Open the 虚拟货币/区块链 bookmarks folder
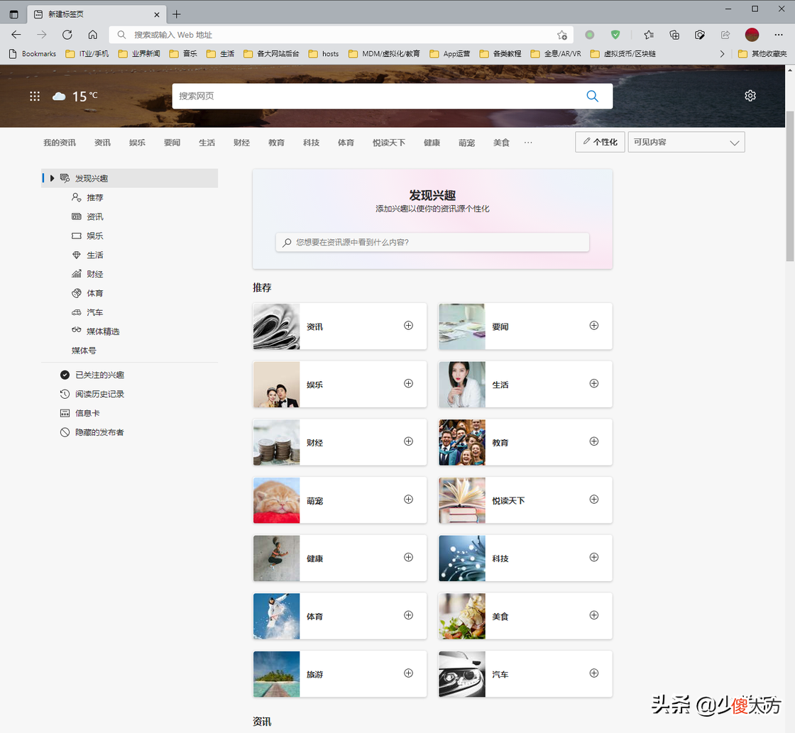Screen dimensions: 795x733 point(623,54)
